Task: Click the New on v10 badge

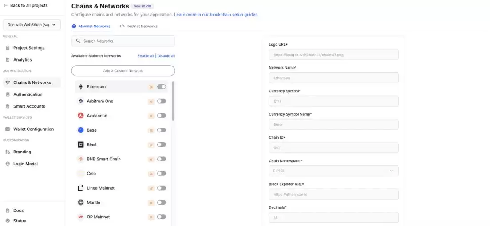Action: tap(142, 6)
